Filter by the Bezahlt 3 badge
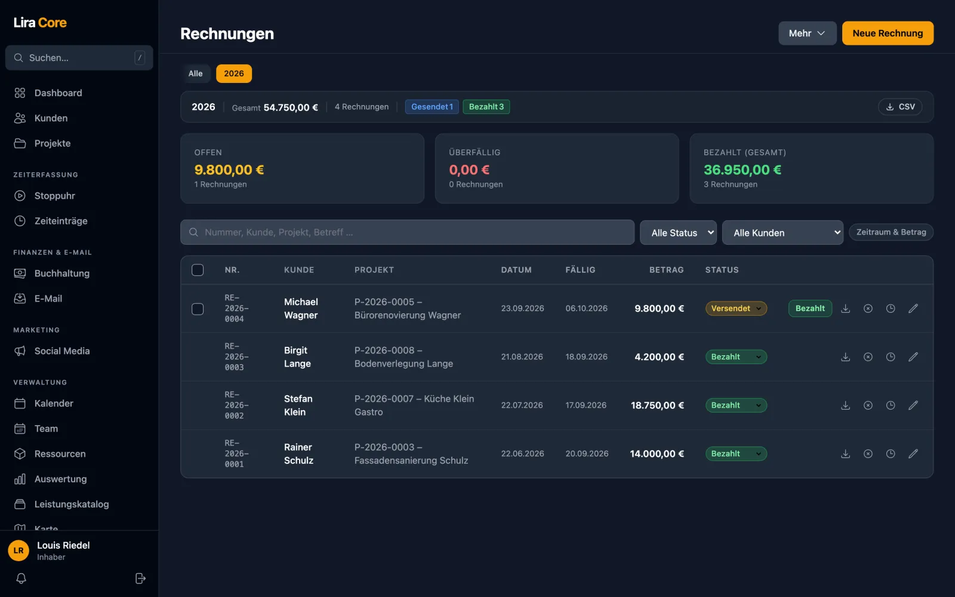Image resolution: width=955 pixels, height=597 pixels. click(486, 107)
